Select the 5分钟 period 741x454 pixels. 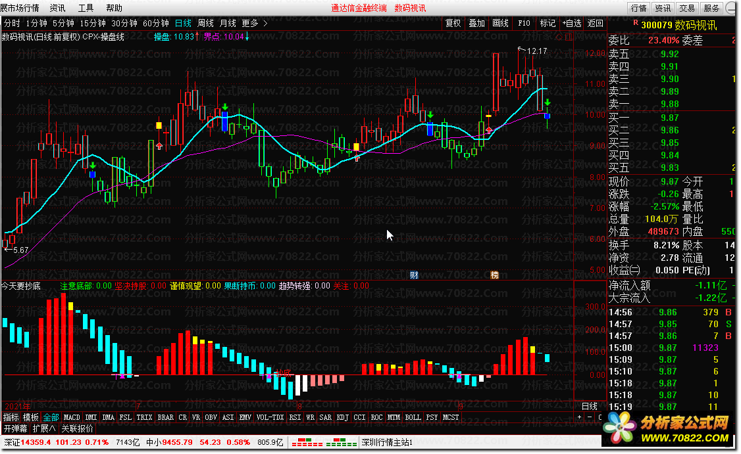tap(63, 23)
